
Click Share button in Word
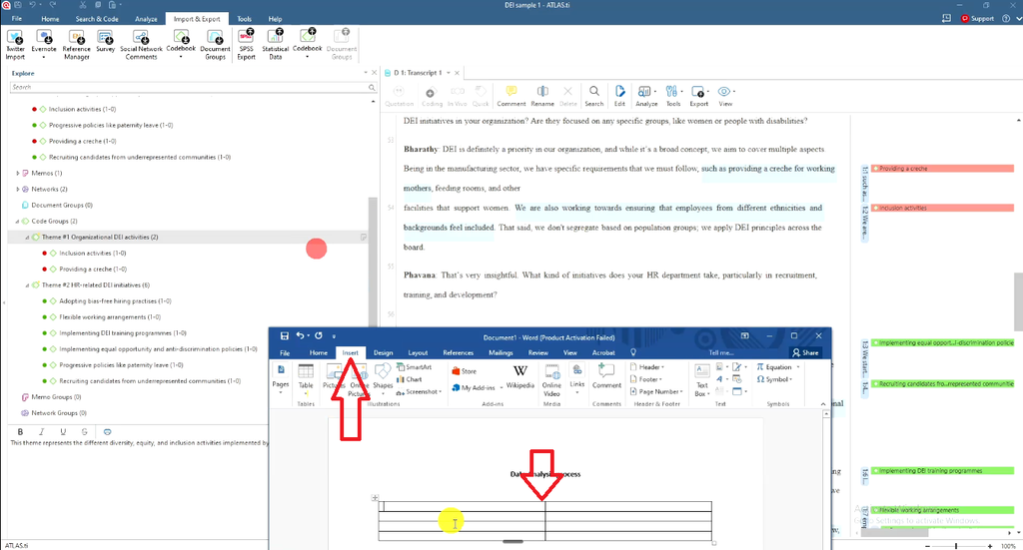[x=805, y=352]
